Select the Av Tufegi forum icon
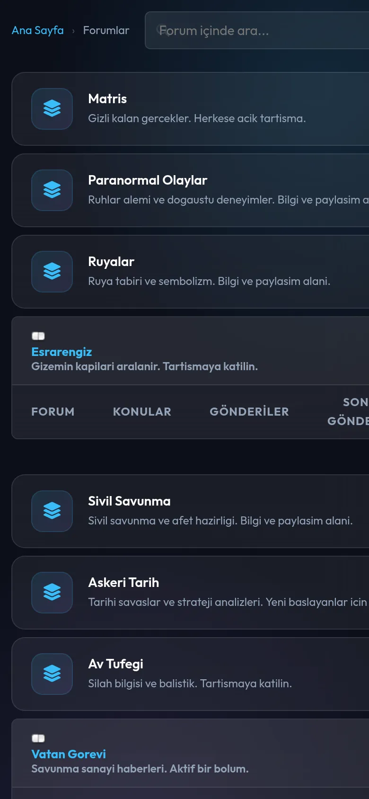The width and height of the screenshot is (369, 799). [52, 674]
